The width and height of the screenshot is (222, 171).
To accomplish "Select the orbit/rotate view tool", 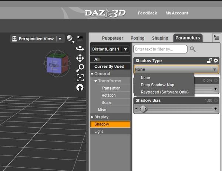I will [x=80, y=48].
